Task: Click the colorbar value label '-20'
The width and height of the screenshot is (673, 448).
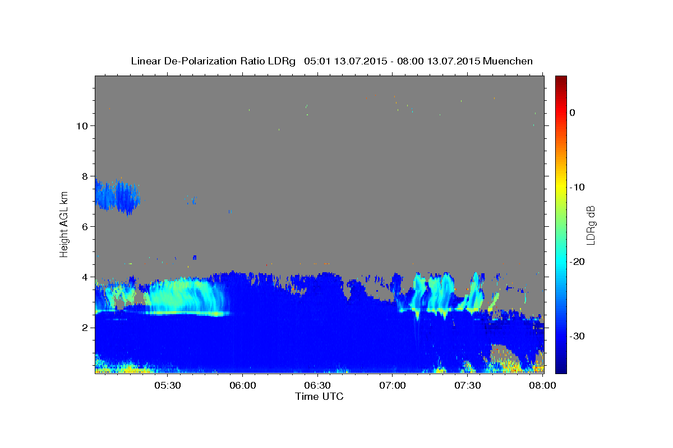Action: pos(578,262)
